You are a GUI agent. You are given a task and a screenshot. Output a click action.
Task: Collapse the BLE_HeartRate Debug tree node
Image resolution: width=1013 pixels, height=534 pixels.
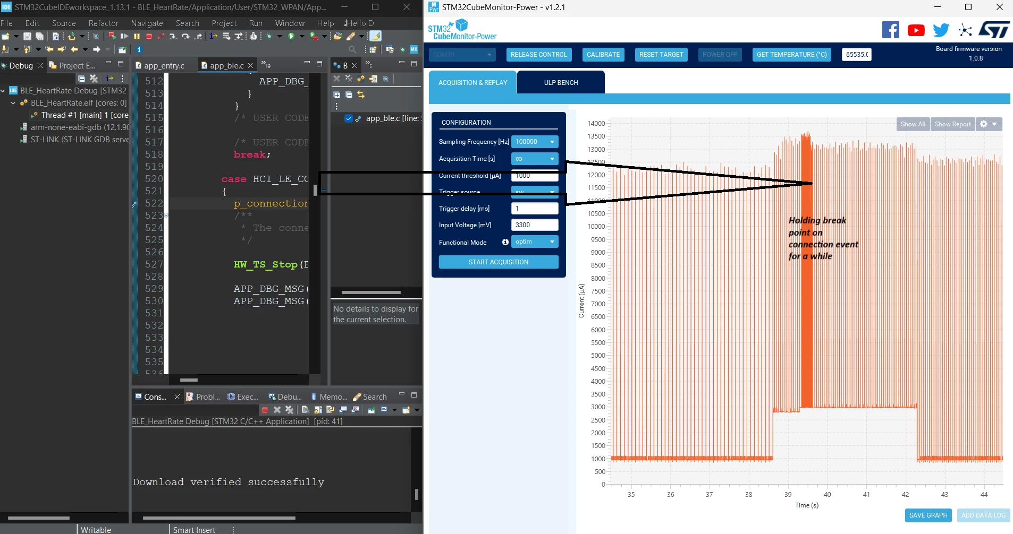(3, 91)
